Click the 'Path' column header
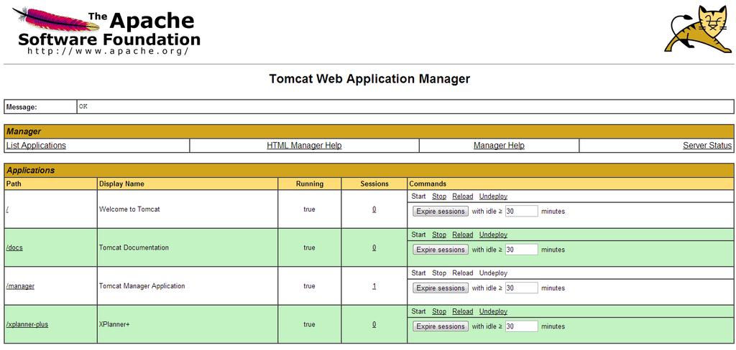736x350 pixels. click(x=14, y=184)
